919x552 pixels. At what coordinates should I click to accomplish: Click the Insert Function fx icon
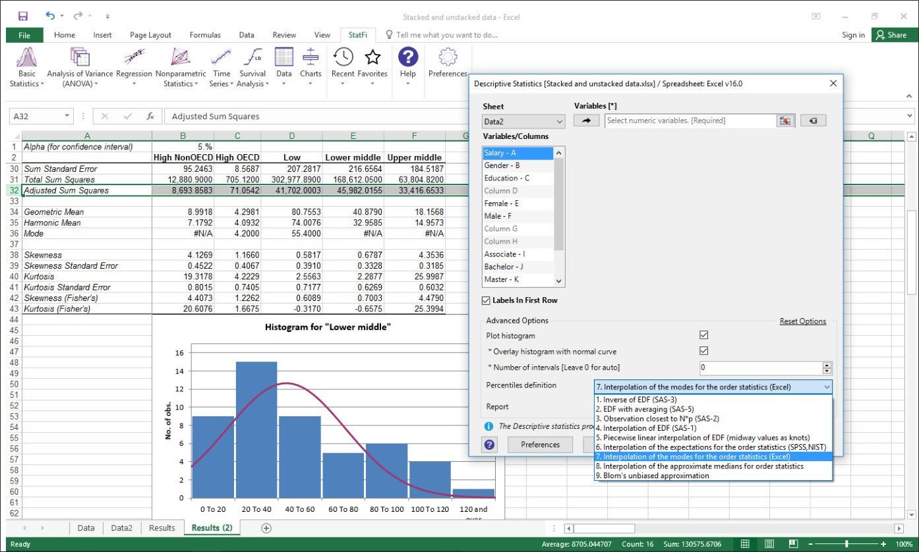[x=150, y=116]
